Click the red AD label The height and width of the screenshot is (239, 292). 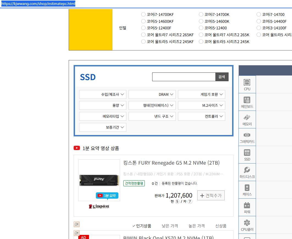84,237
